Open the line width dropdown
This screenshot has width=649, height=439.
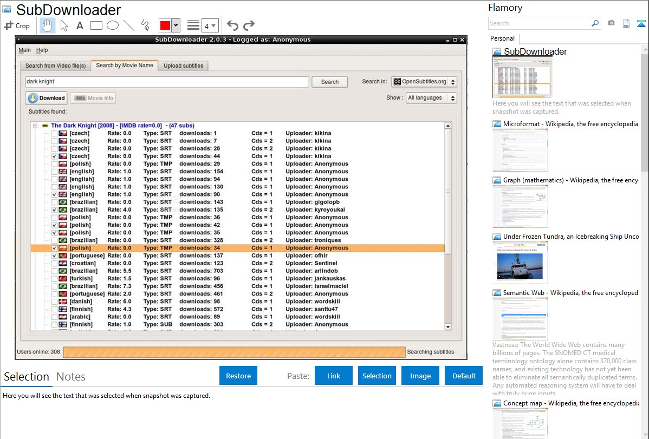click(210, 25)
